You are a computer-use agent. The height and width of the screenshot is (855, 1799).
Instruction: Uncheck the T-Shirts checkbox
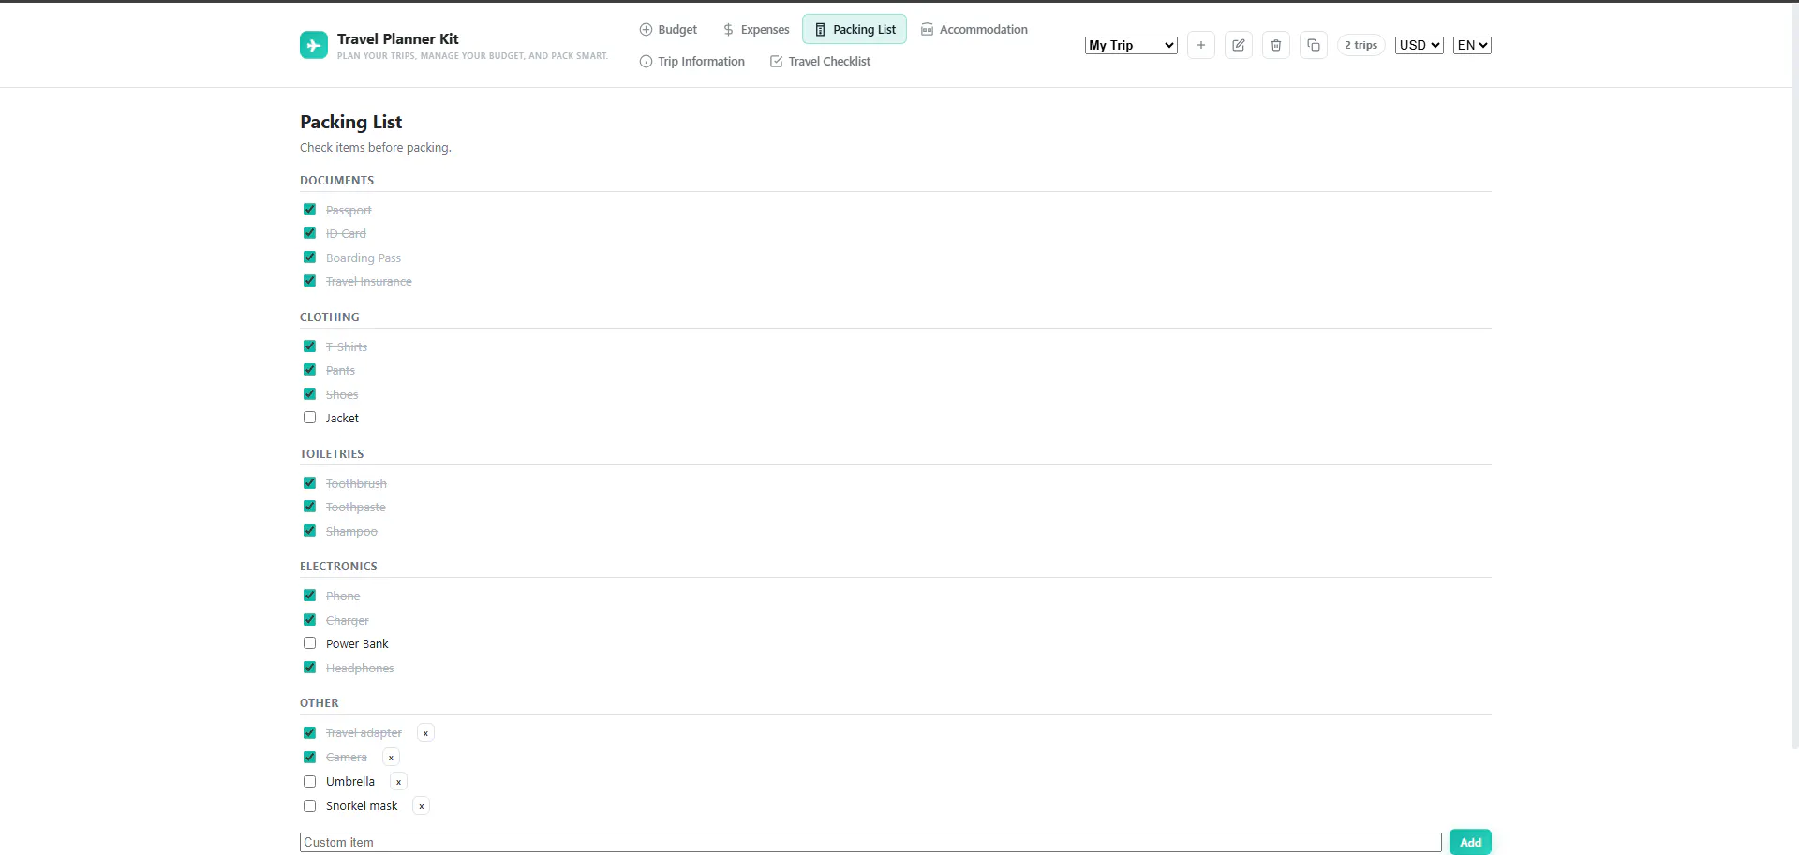(x=309, y=346)
